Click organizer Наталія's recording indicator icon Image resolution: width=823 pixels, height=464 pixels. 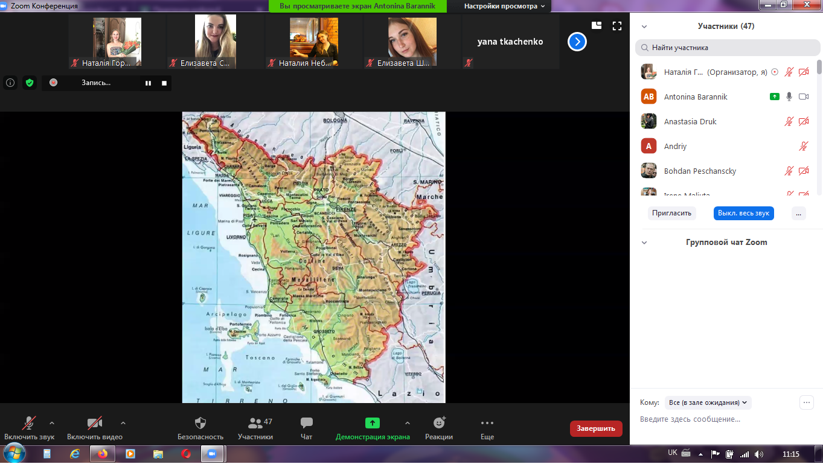(x=775, y=72)
